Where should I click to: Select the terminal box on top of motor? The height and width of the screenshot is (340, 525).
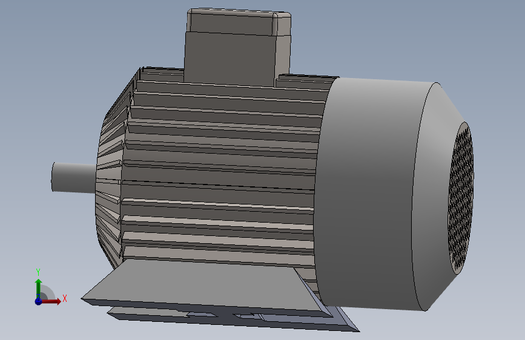(x=237, y=47)
